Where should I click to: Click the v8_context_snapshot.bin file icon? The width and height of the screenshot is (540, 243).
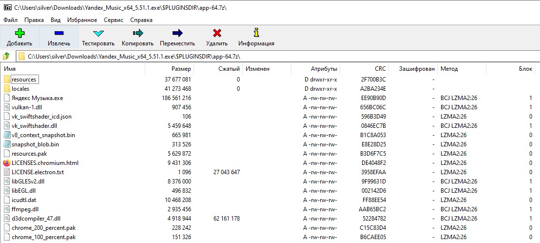7,135
